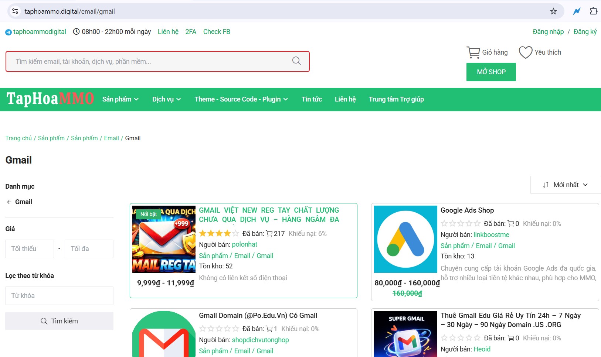The image size is (601, 357).
Task: Expand the Sản phẩm dropdown menu
Action: click(120, 99)
